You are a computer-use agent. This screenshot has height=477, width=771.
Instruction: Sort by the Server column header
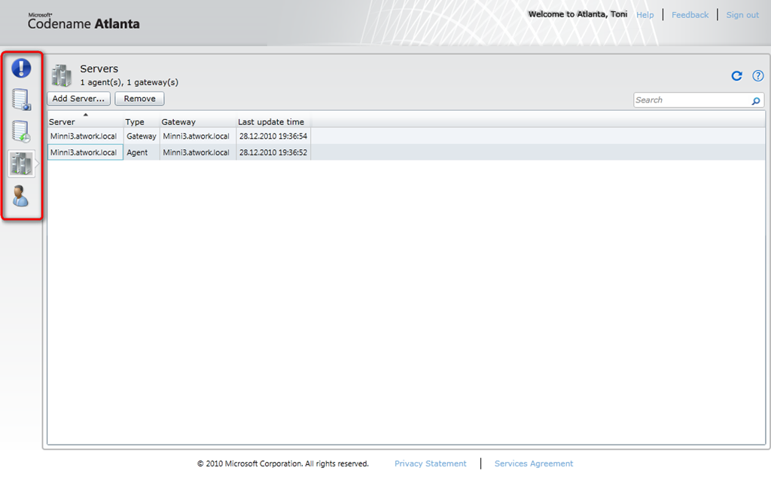84,121
